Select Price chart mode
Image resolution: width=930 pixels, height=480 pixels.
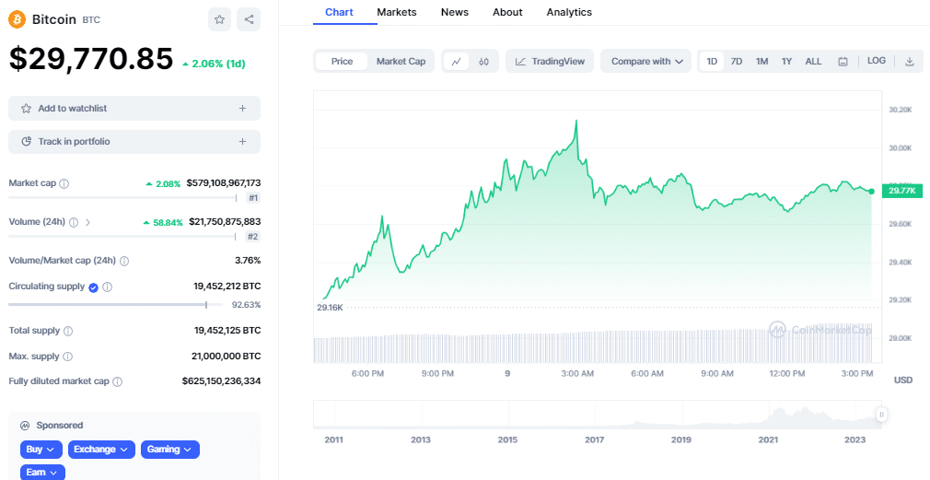point(342,61)
